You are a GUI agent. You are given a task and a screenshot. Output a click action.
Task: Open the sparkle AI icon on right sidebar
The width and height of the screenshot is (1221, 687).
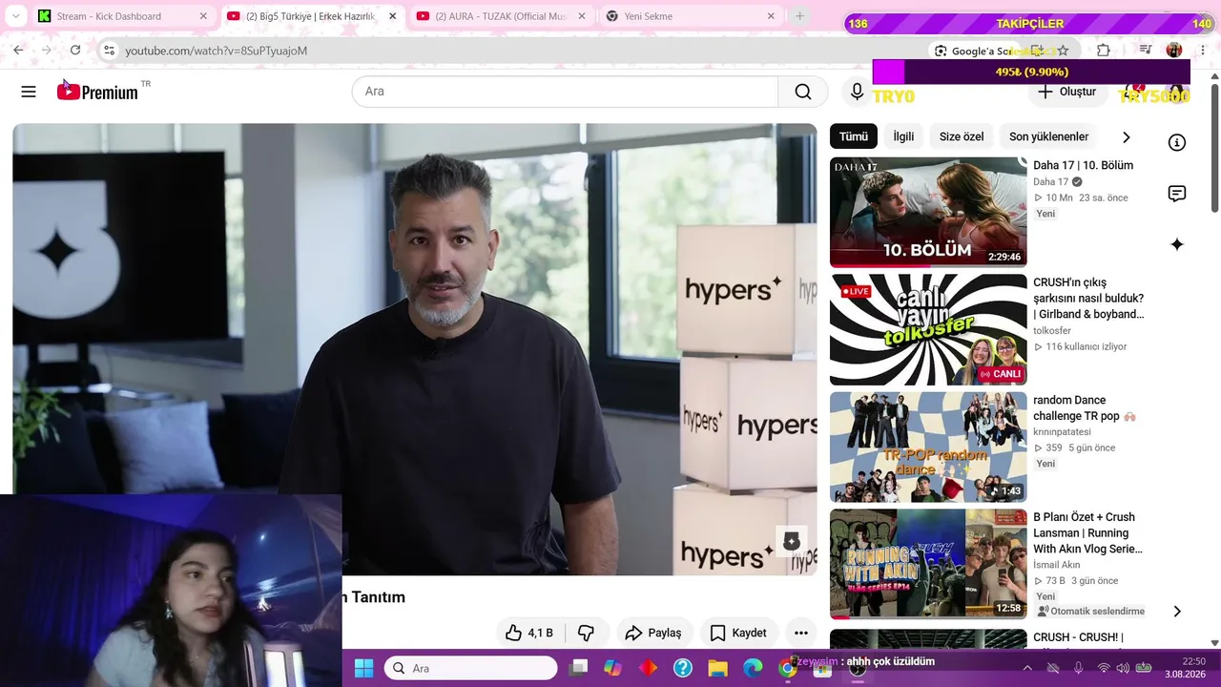[1177, 245]
